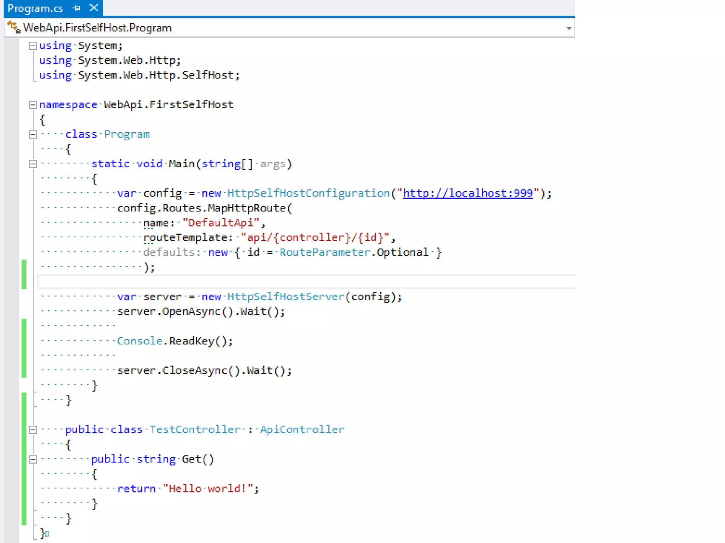Click the RouteParameter identifier
The height and width of the screenshot is (543, 725).
tap(325, 252)
